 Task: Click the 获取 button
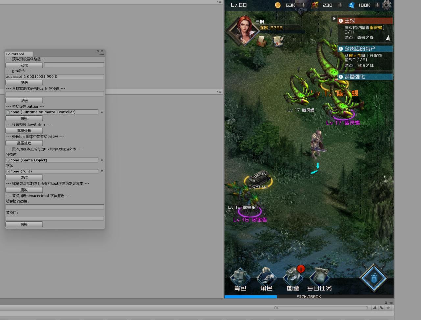[x=24, y=65]
